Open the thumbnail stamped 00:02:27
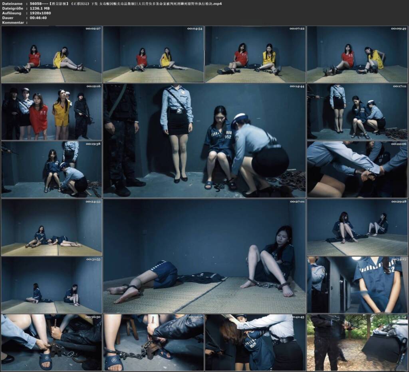 pyautogui.click(x=52, y=54)
